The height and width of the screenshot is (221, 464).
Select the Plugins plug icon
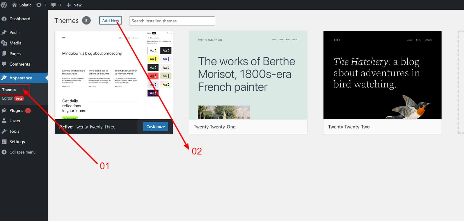pyautogui.click(x=4, y=110)
